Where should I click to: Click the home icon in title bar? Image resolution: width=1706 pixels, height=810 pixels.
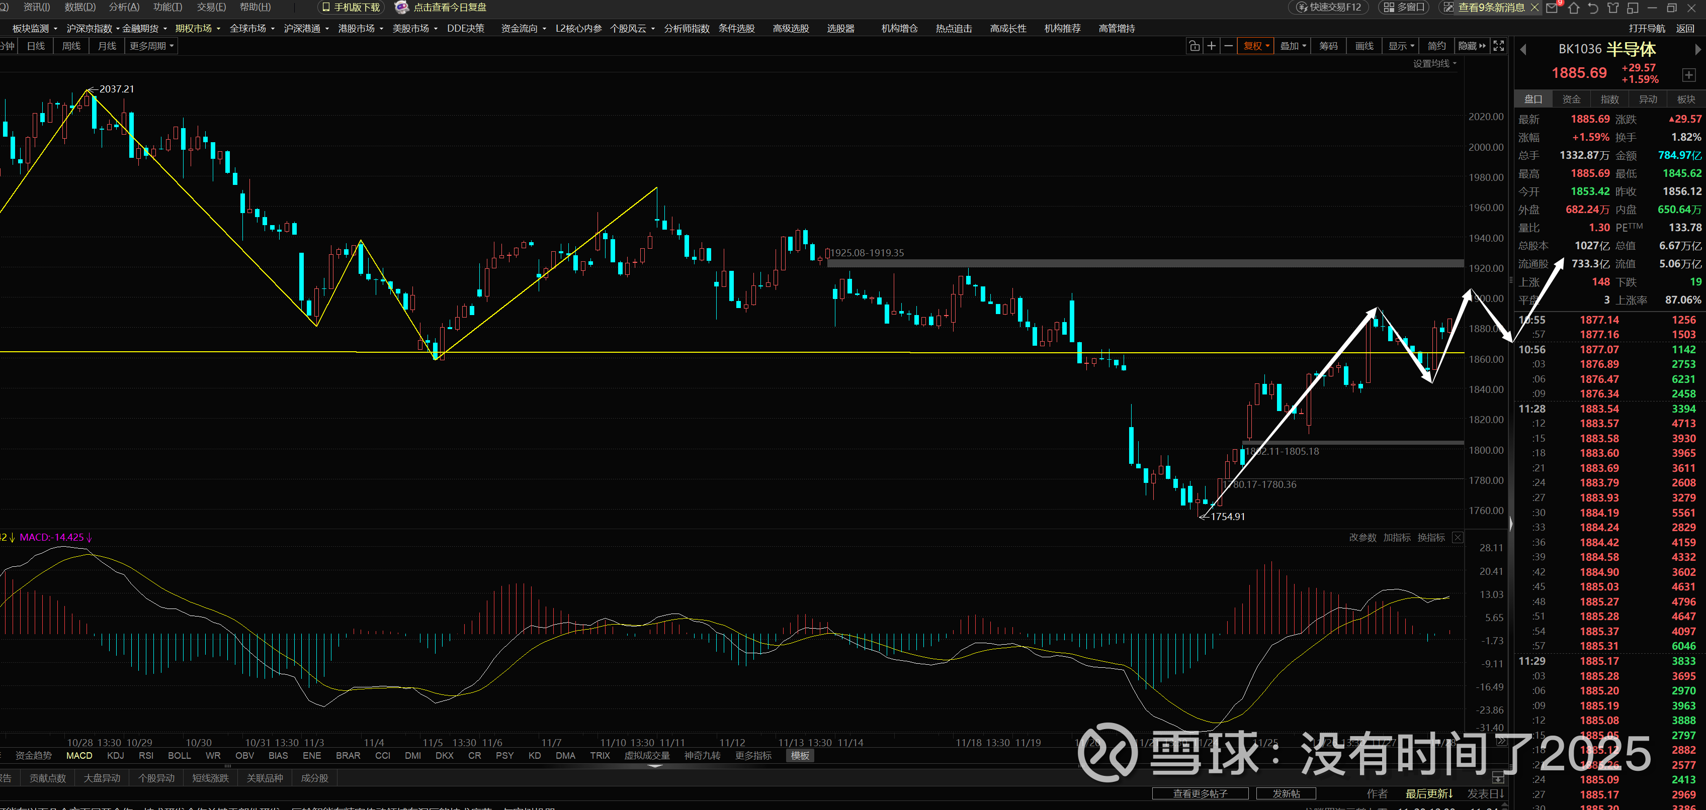[1574, 8]
